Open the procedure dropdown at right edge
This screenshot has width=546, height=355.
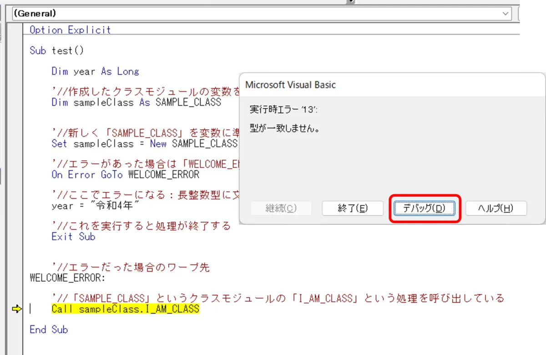519,14
